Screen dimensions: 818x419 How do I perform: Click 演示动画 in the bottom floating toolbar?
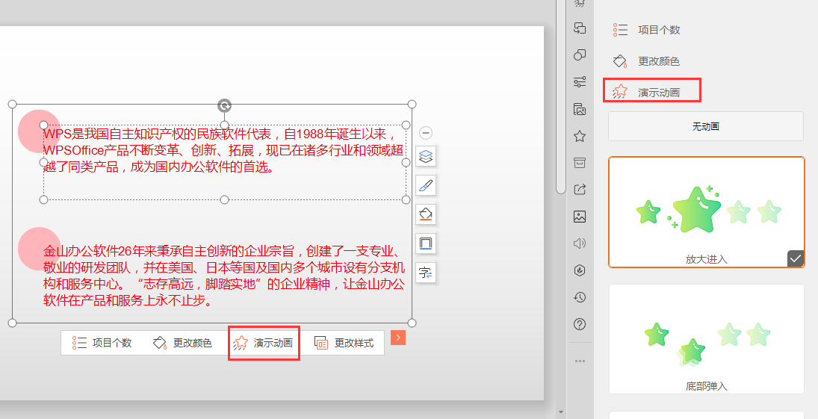pyautogui.click(x=264, y=343)
